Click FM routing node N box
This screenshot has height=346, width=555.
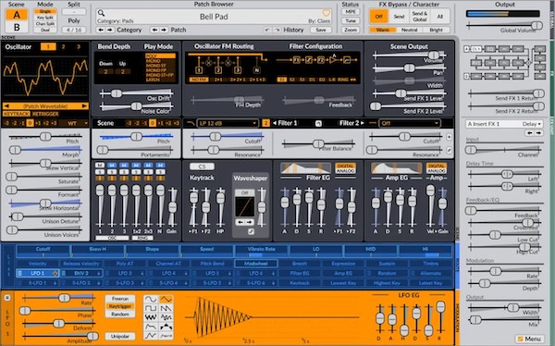click(x=257, y=70)
